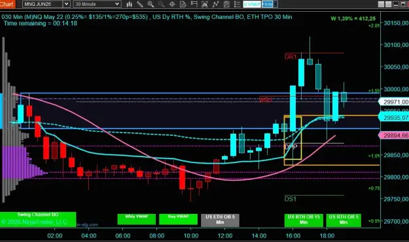
Task: Show the data box icon
Action: (x=183, y=4)
